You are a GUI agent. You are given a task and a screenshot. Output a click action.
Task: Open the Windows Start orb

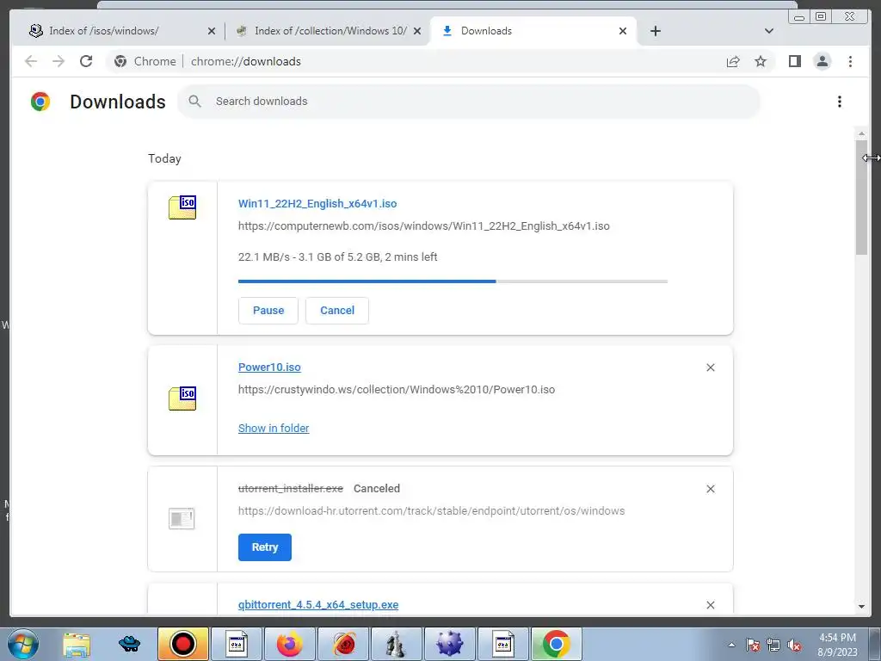click(x=23, y=644)
